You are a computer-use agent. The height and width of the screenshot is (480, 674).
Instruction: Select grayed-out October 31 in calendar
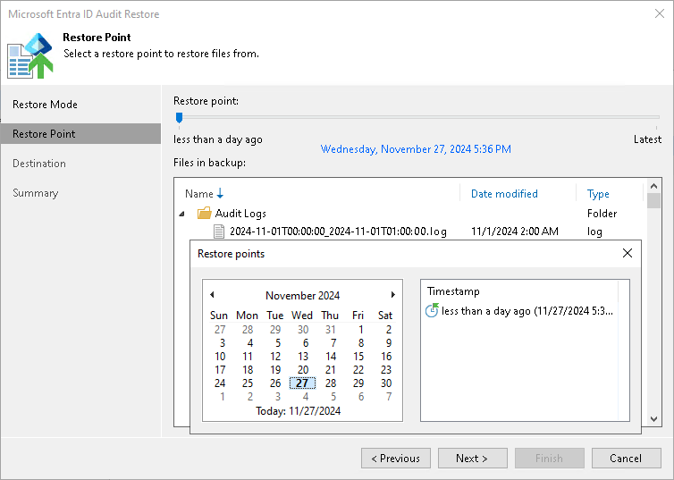pyautogui.click(x=330, y=330)
